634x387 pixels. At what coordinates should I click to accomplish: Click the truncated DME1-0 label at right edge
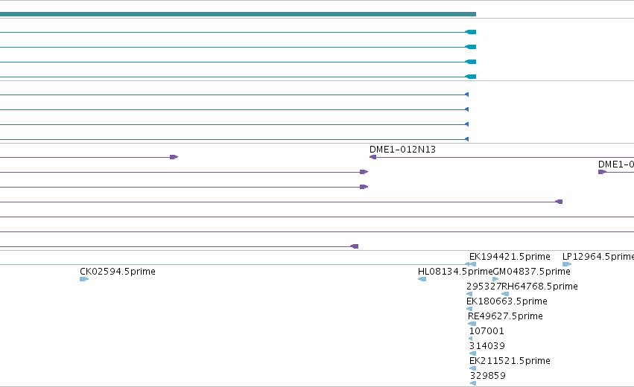tap(616, 164)
